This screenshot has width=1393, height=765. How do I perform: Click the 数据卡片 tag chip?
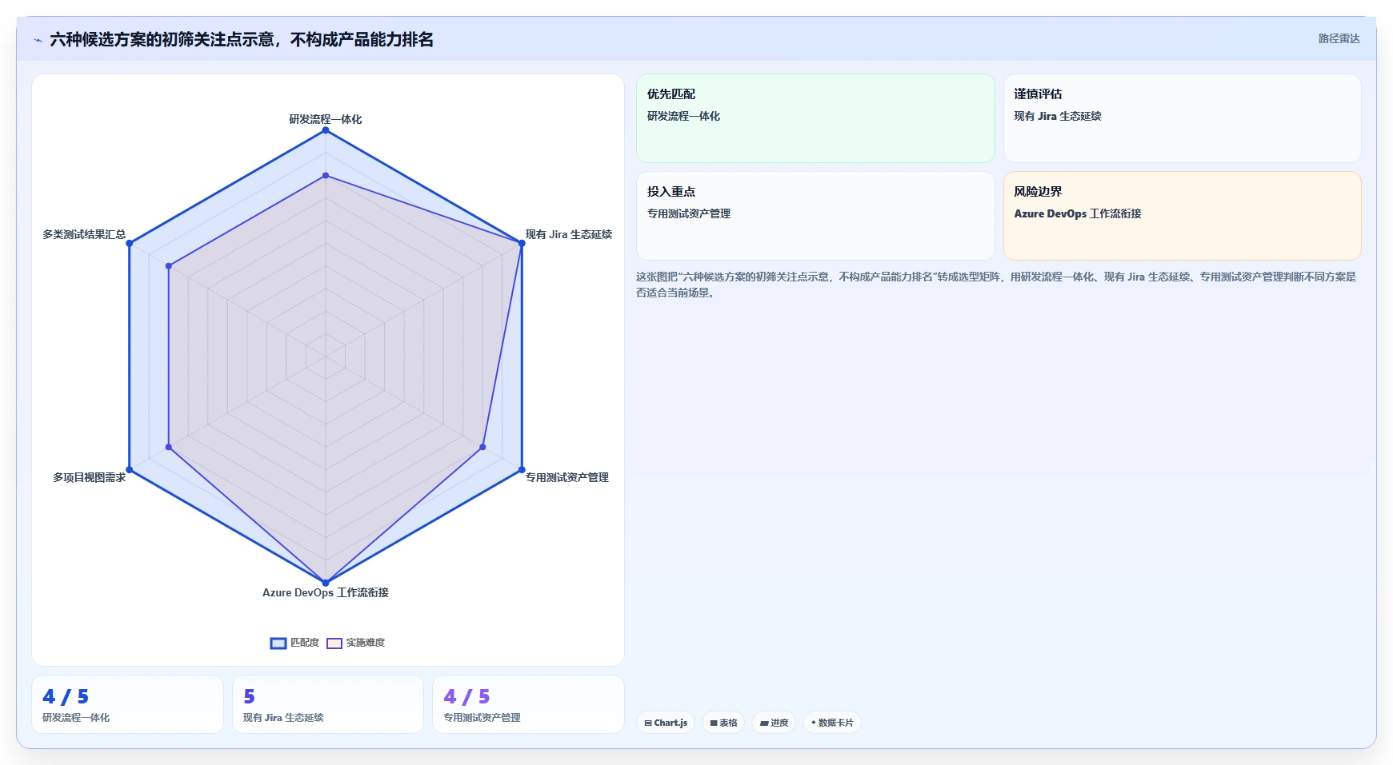(832, 723)
